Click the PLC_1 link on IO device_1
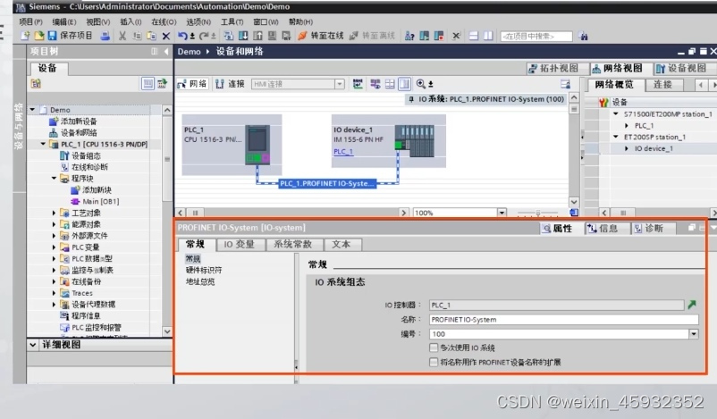The height and width of the screenshot is (419, 717). point(343,152)
